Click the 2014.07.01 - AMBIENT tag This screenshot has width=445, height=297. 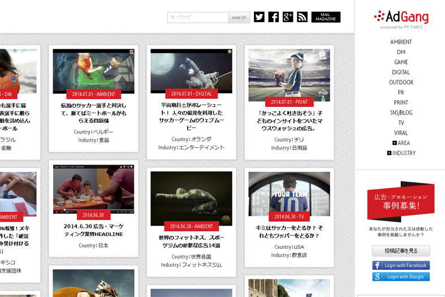pos(94,94)
